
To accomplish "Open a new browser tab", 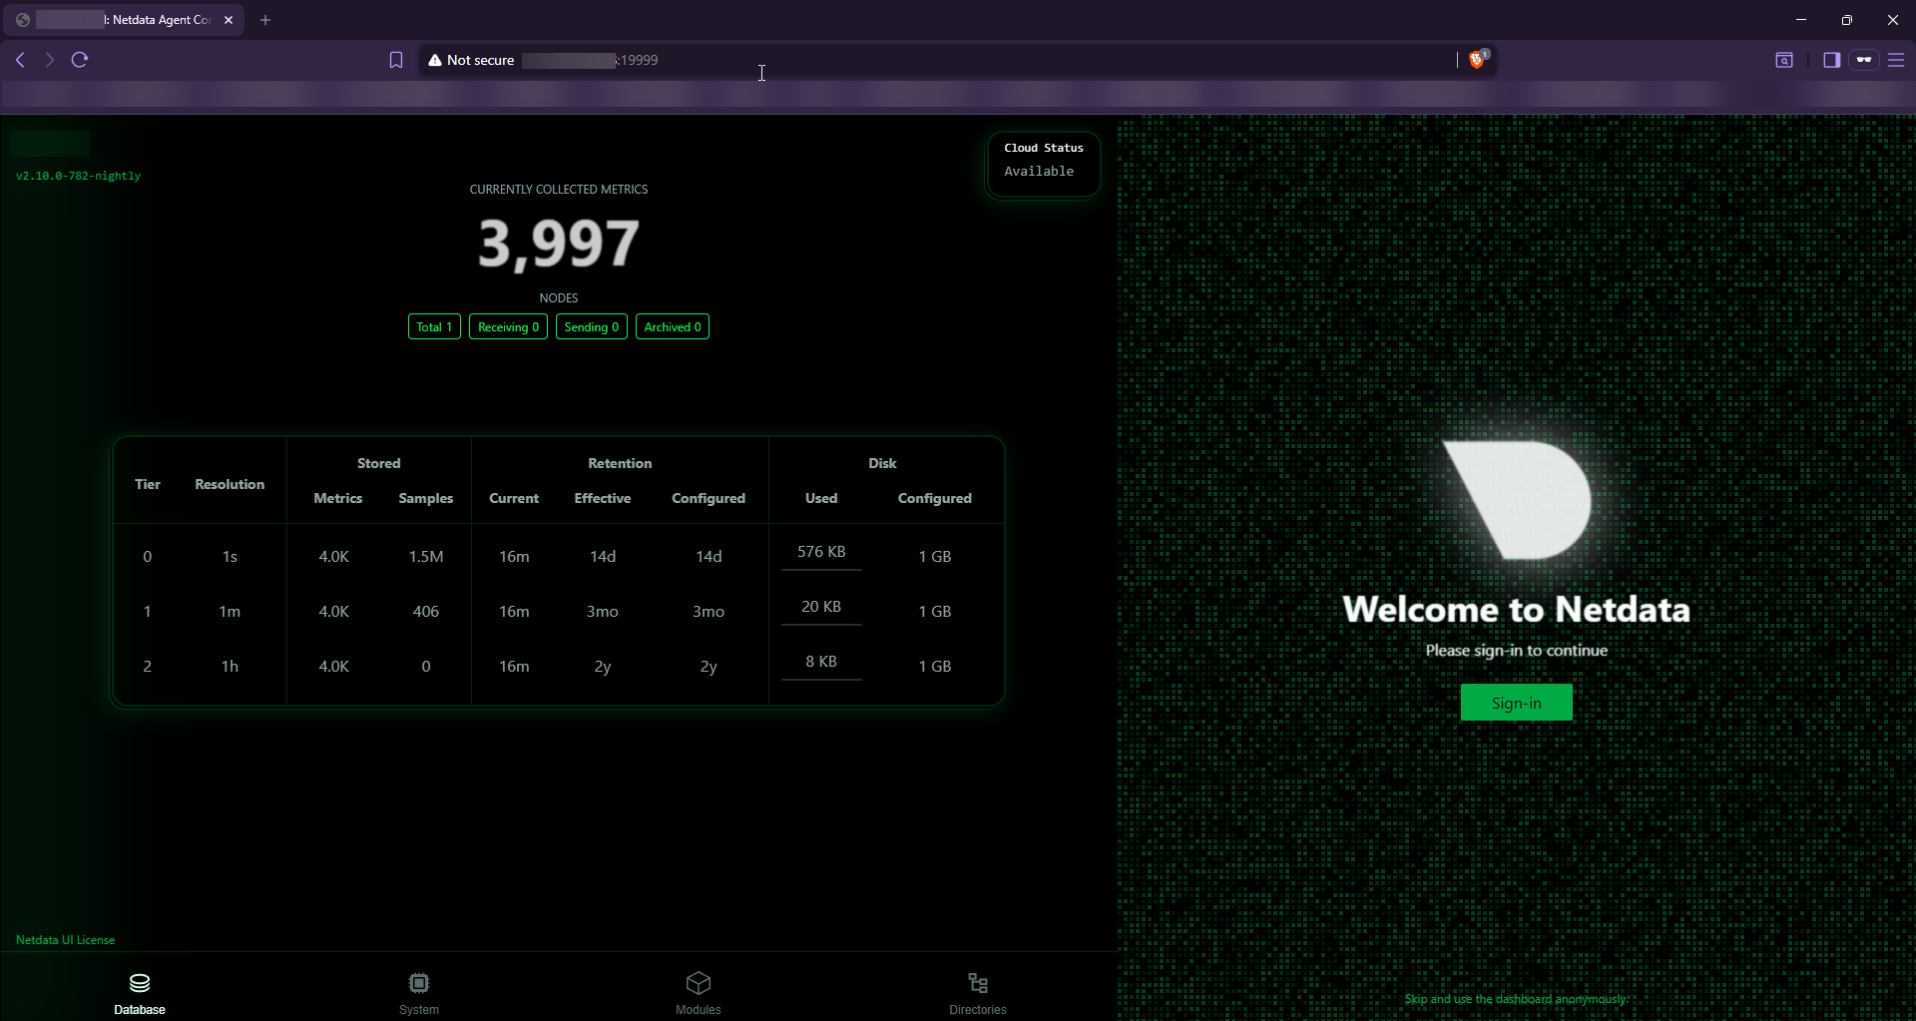I will [265, 20].
